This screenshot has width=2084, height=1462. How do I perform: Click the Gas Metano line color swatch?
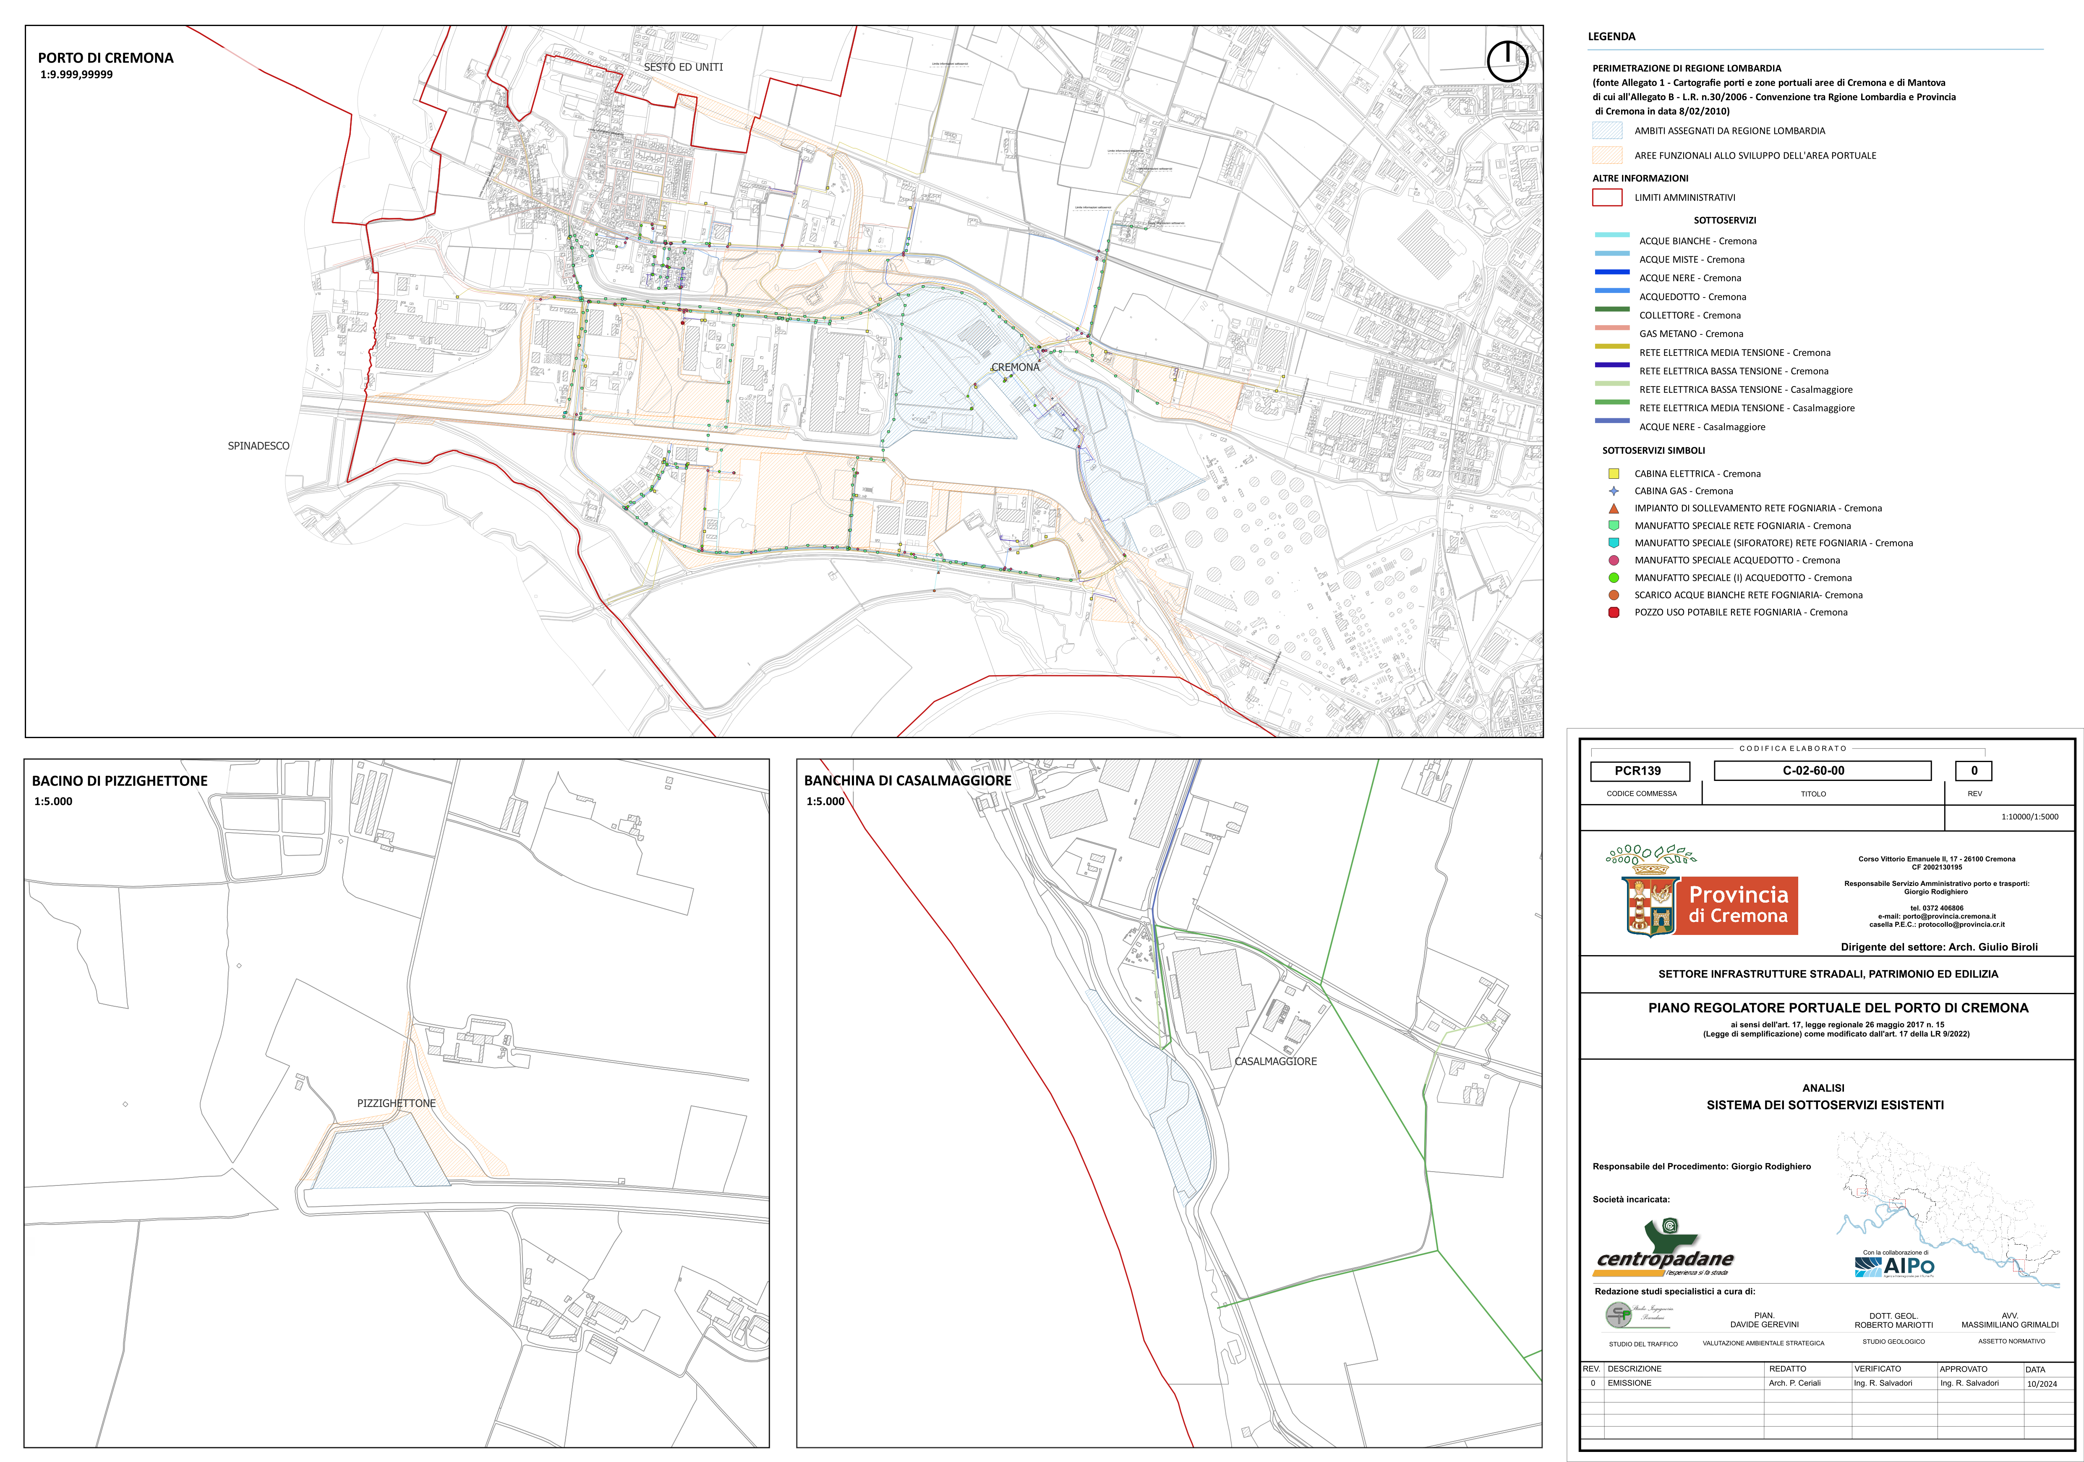point(1612,329)
